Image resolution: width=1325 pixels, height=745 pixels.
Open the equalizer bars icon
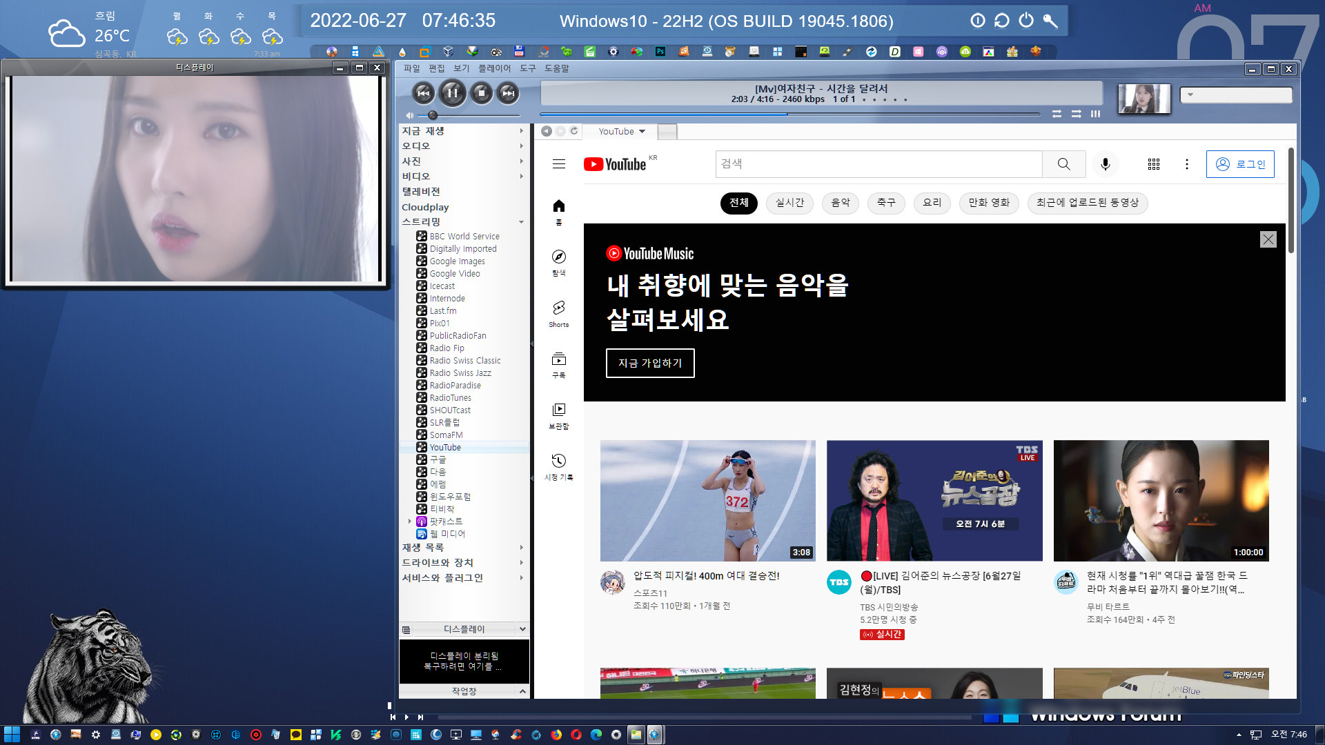1095,114
